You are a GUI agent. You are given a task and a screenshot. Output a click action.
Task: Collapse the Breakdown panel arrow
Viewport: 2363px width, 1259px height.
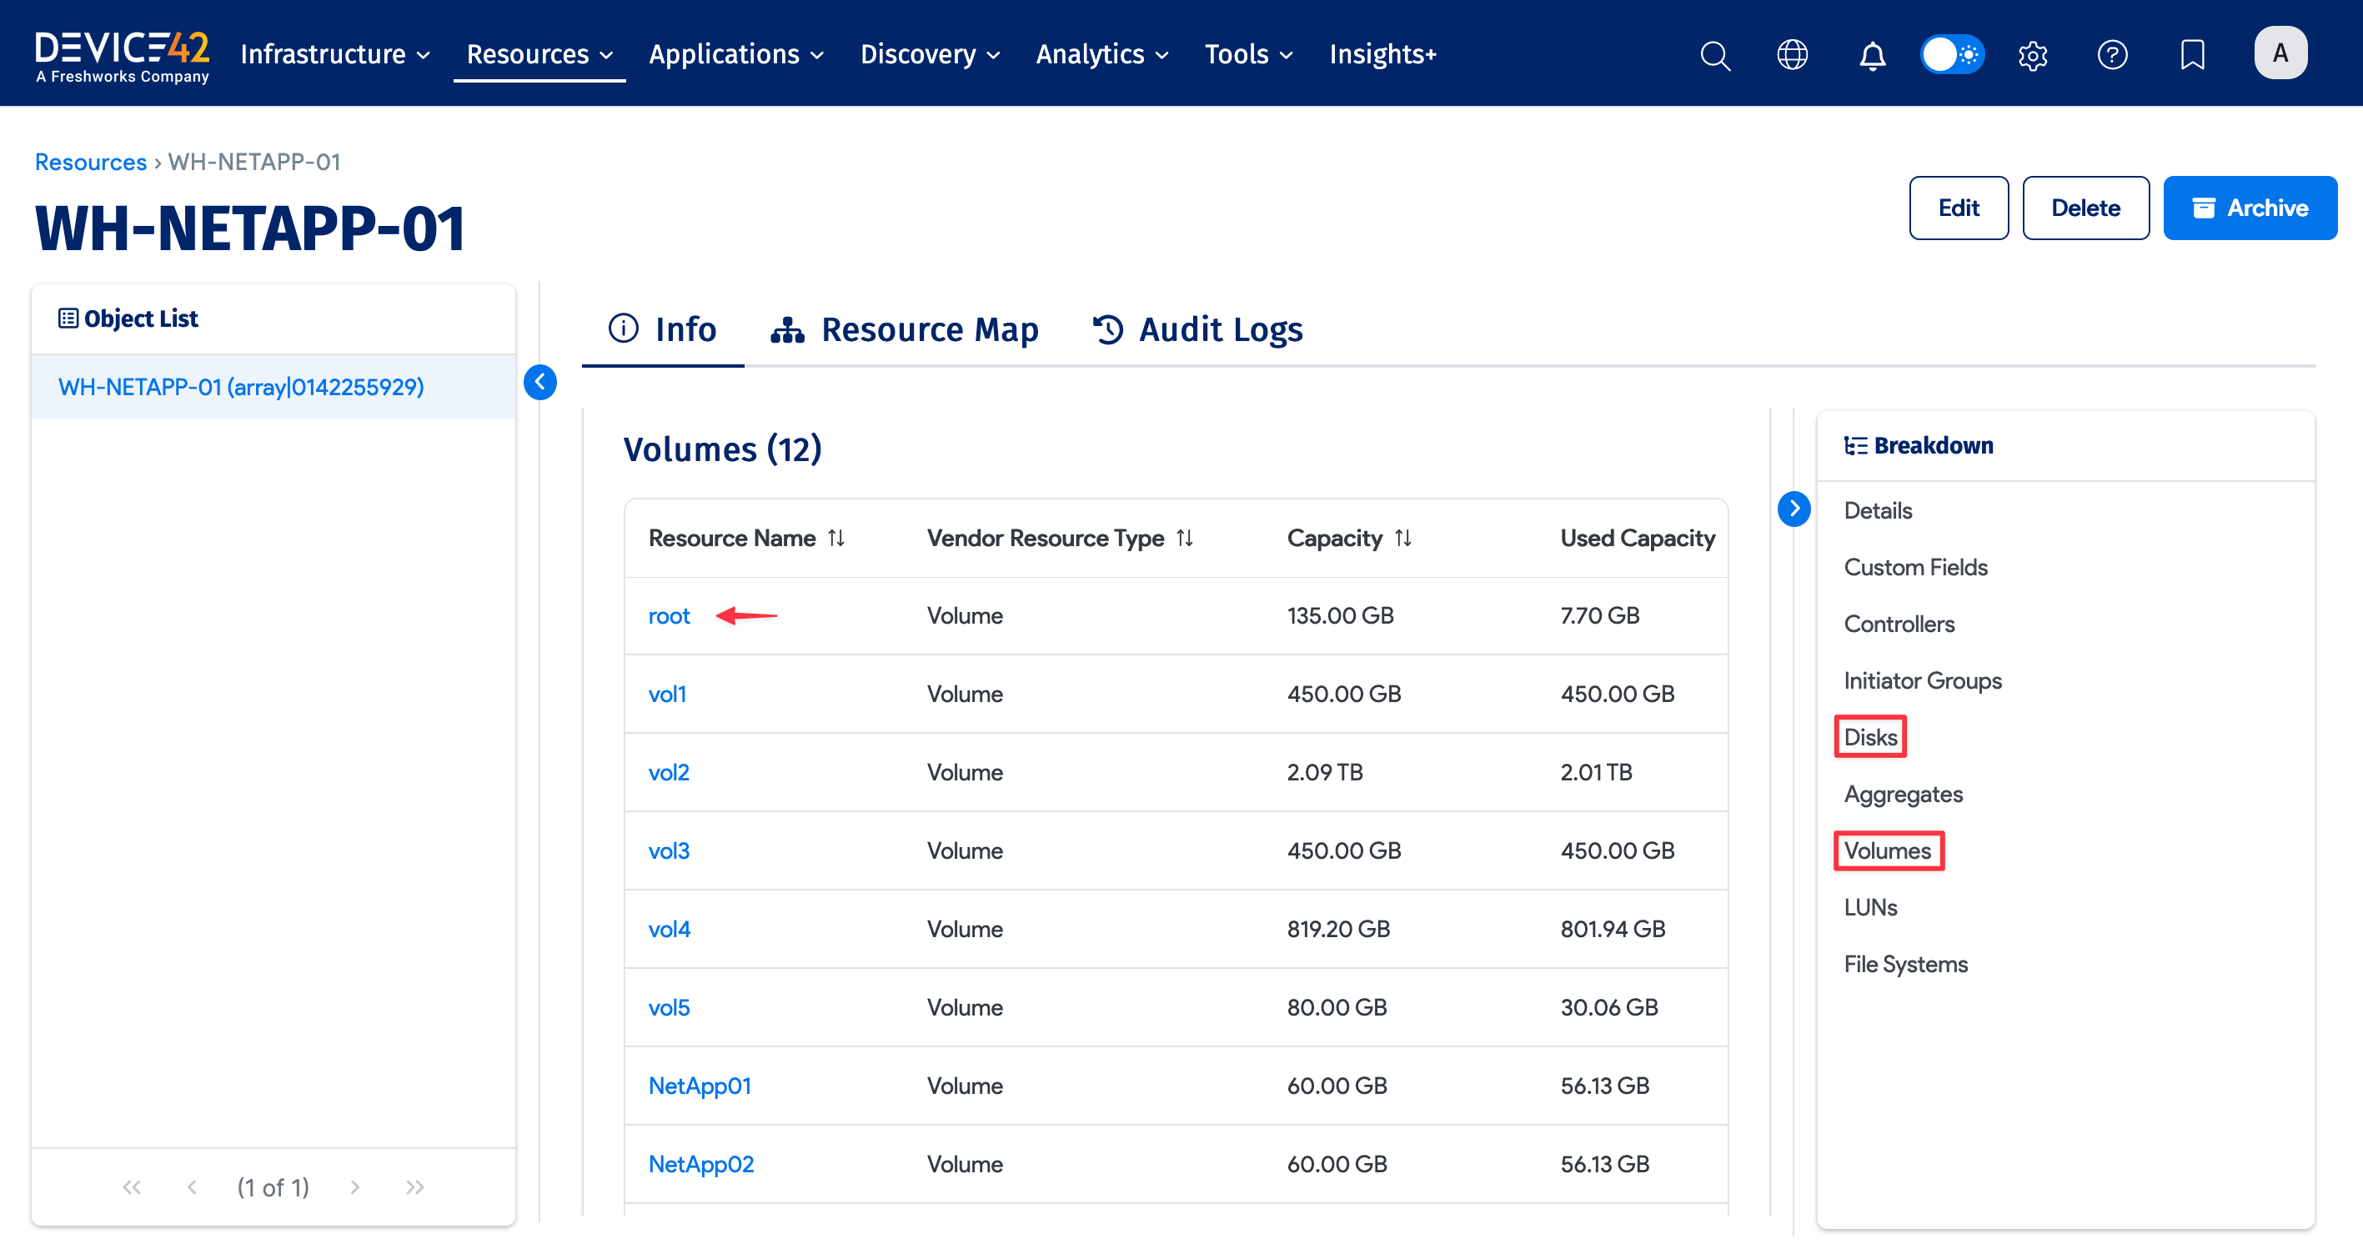[x=1794, y=508]
